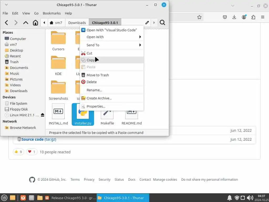Open Thunar window menu chevron in titlebar
This screenshot has height=202, width=269.
click(6, 5)
